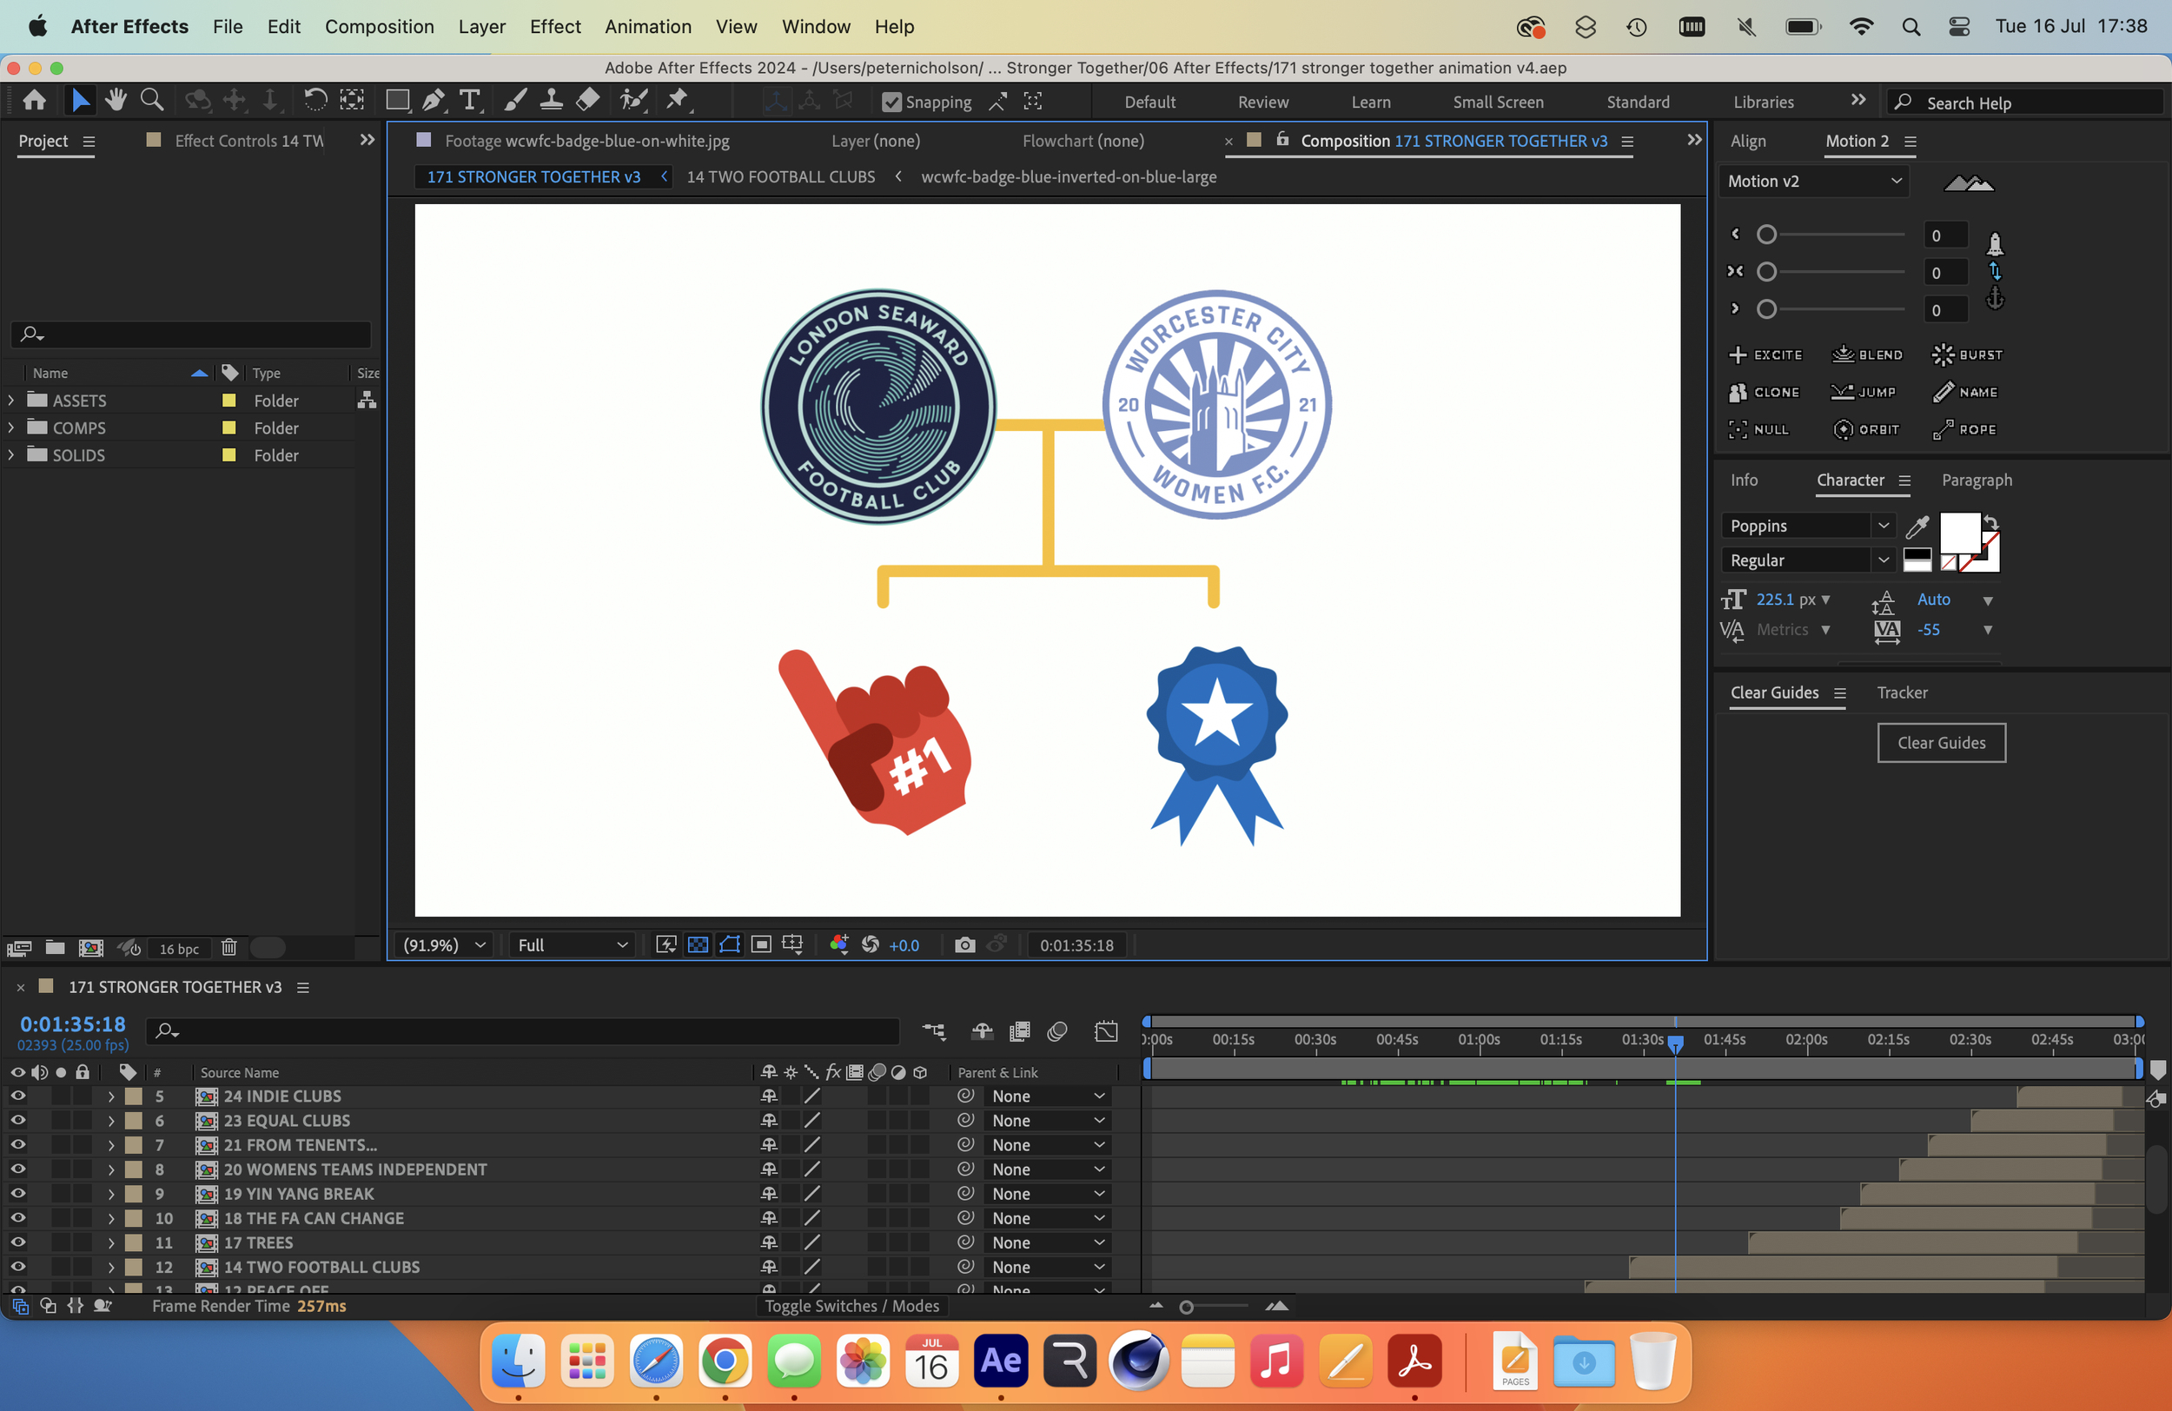Hide the 24 INDIE CLUBS layer
This screenshot has height=1411, width=2172.
17,1096
